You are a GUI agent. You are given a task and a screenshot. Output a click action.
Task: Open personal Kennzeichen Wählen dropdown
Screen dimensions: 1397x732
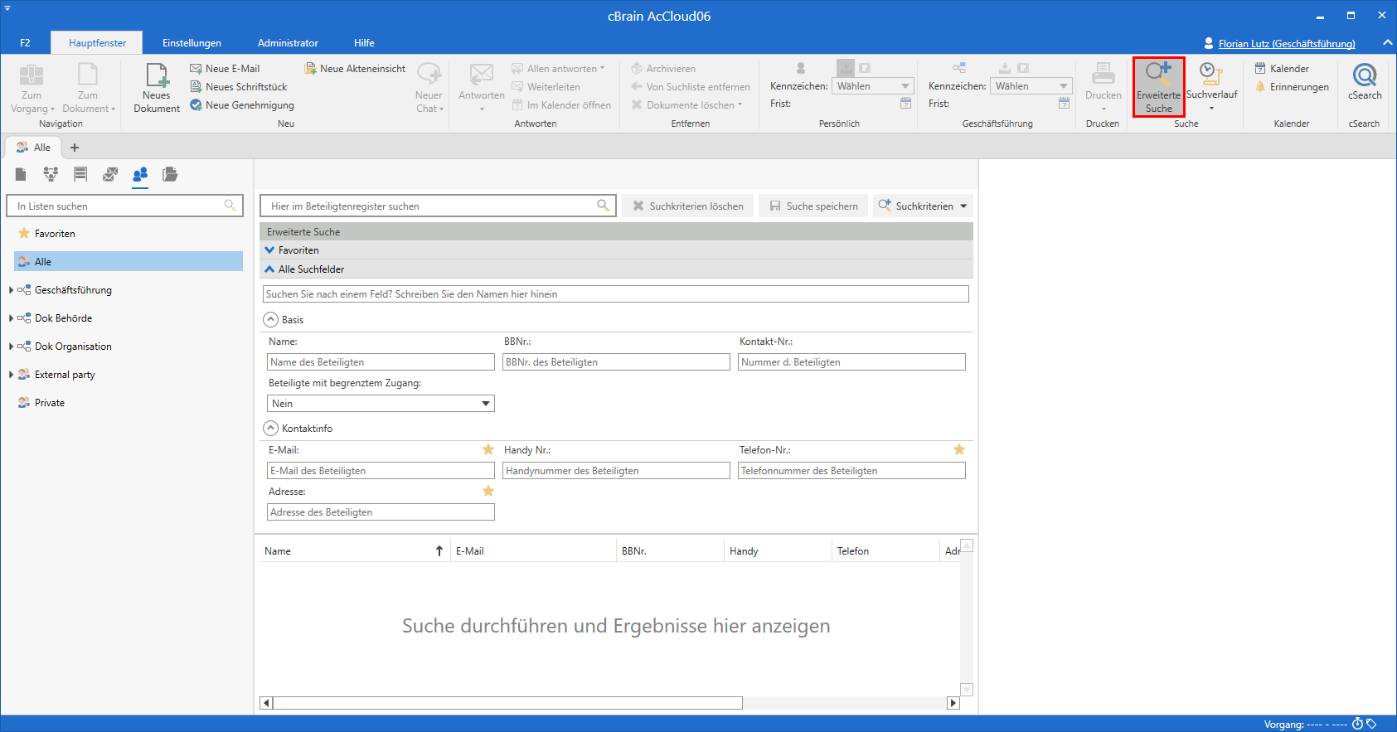tap(873, 86)
